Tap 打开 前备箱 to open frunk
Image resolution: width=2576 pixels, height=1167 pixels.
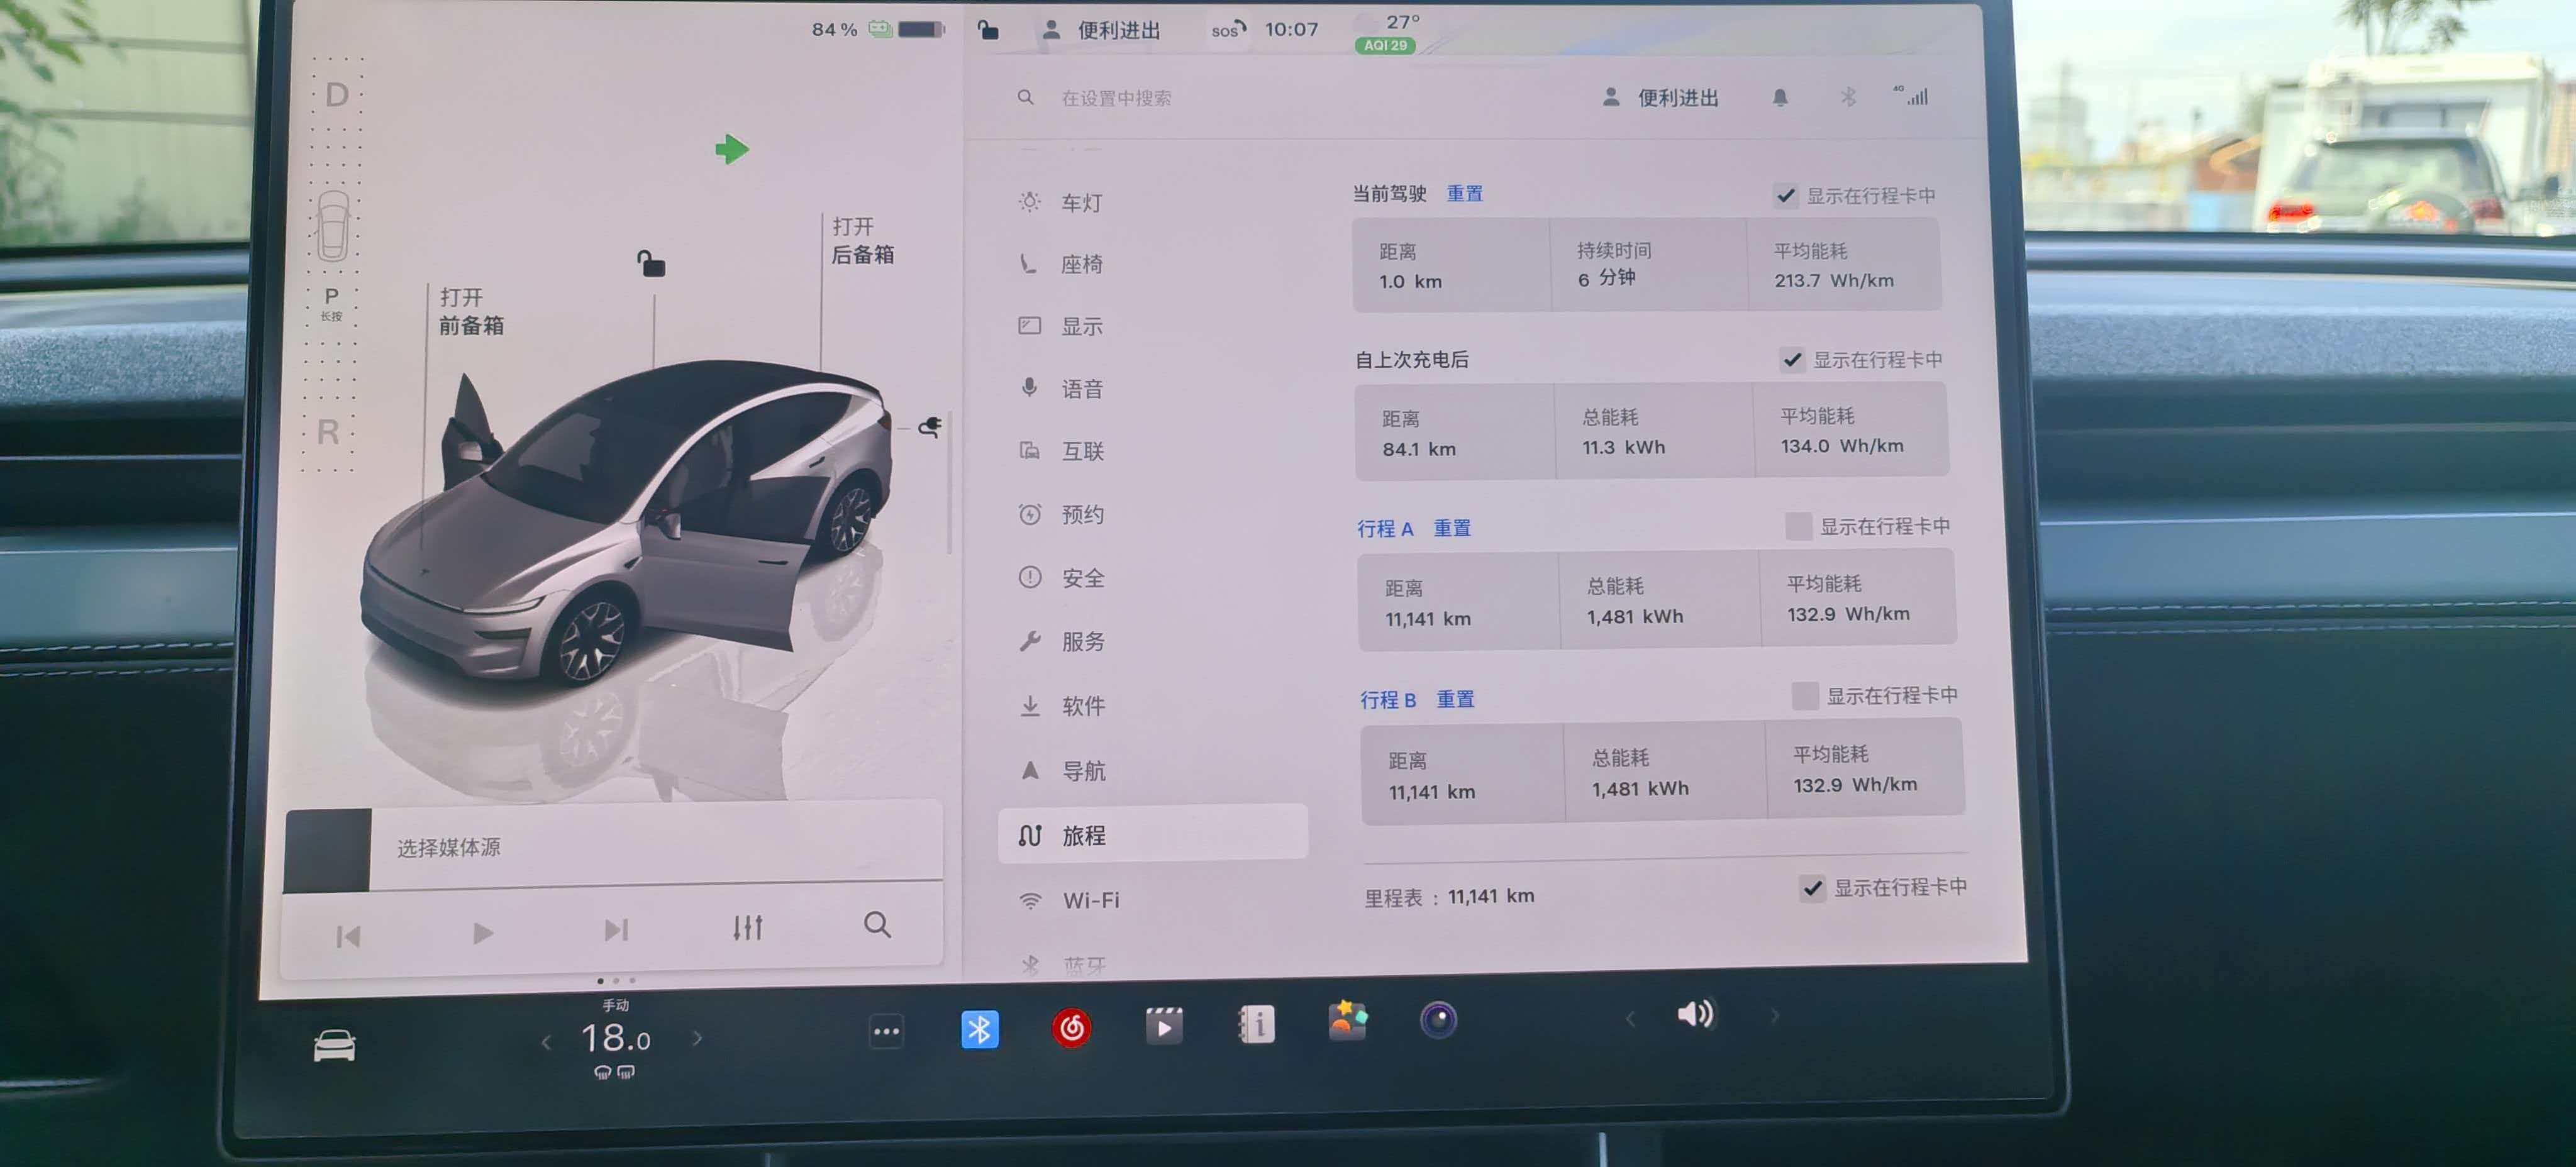(x=471, y=311)
